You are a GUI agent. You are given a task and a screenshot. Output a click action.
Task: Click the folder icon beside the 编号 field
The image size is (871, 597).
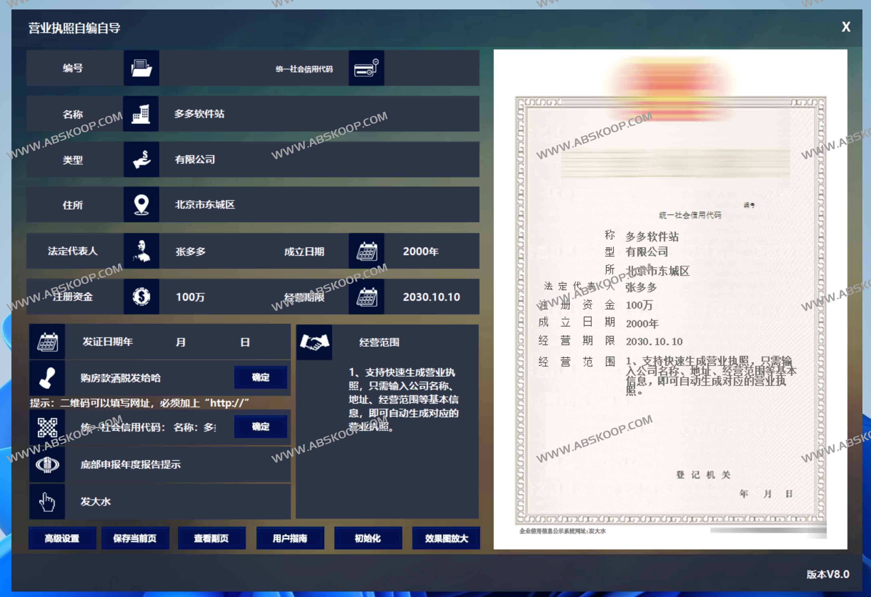coord(141,69)
